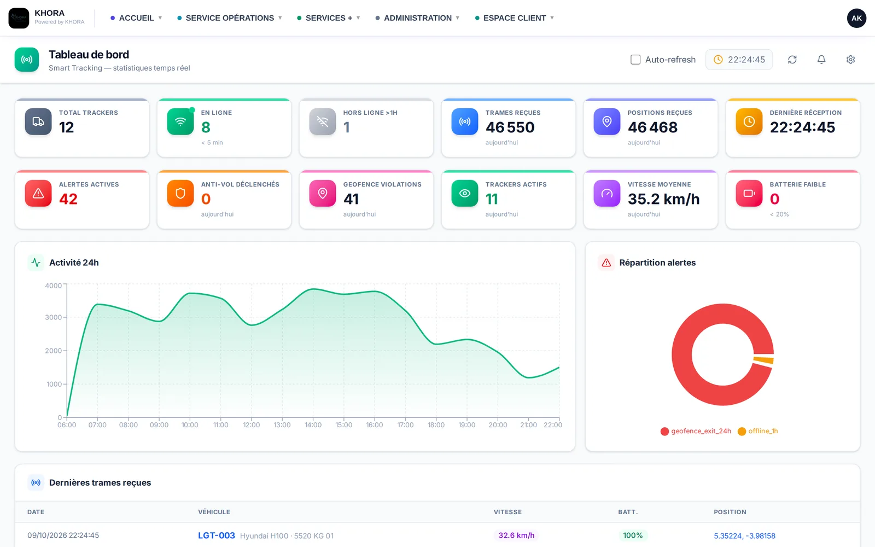
Task: Click the Alertes Actives warning icon
Action: (x=38, y=193)
